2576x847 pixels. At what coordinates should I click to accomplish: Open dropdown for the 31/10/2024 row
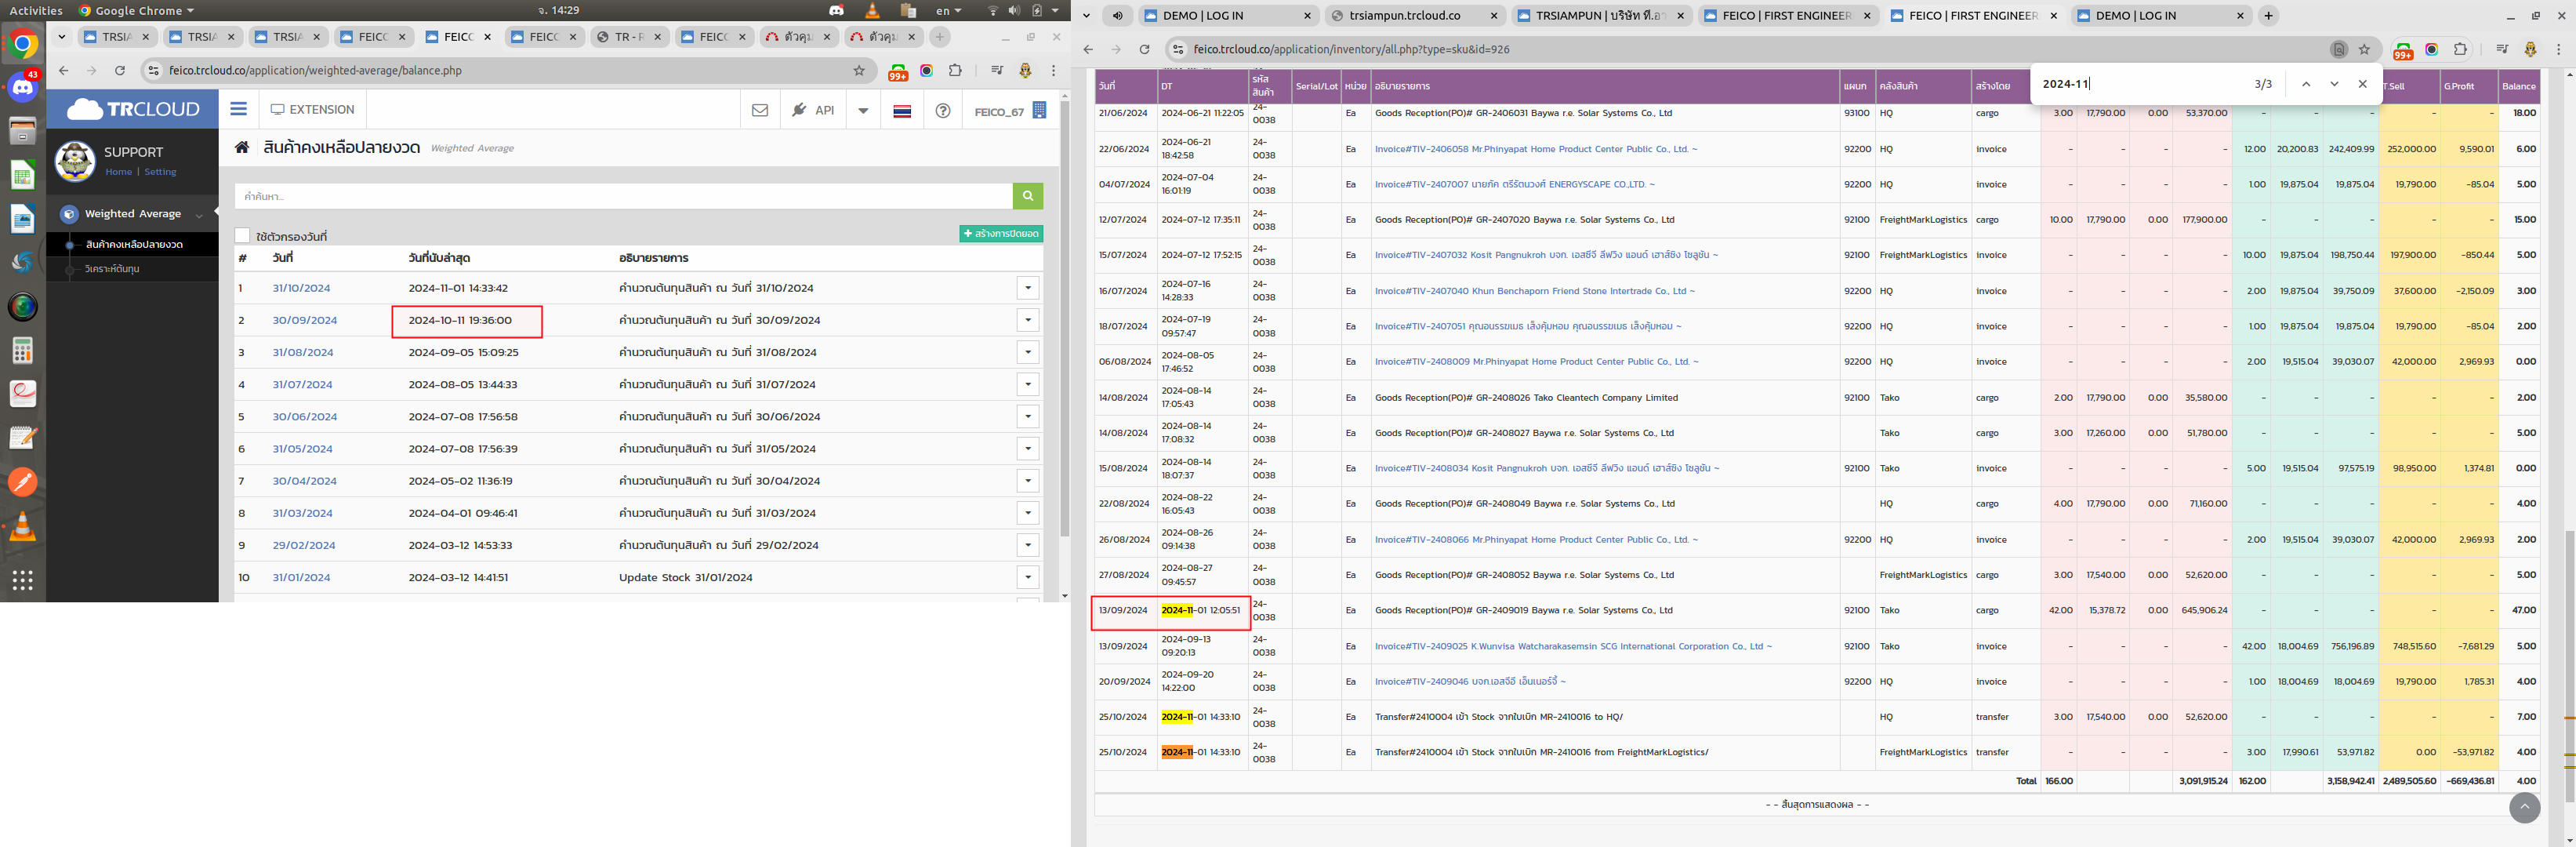(1027, 288)
